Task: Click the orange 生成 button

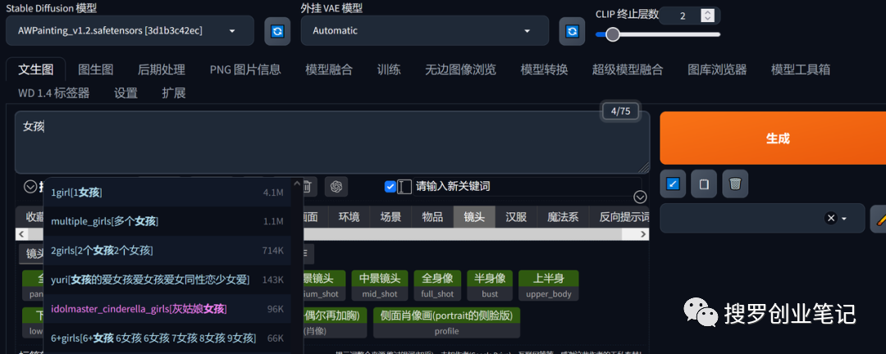Action: [773, 138]
